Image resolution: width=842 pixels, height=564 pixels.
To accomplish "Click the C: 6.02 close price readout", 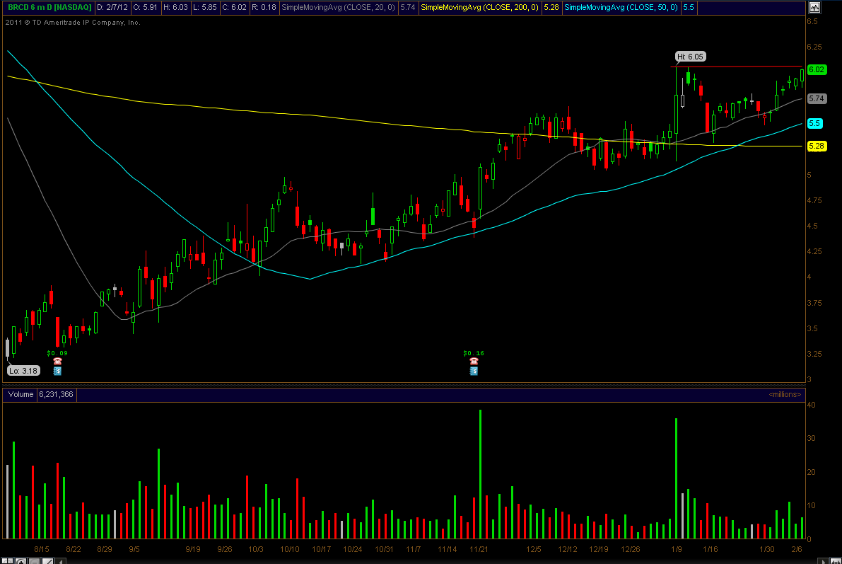I will click(235, 8).
